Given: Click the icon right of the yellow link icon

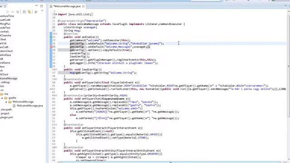Looking at the screenshot, I should [36, 12].
